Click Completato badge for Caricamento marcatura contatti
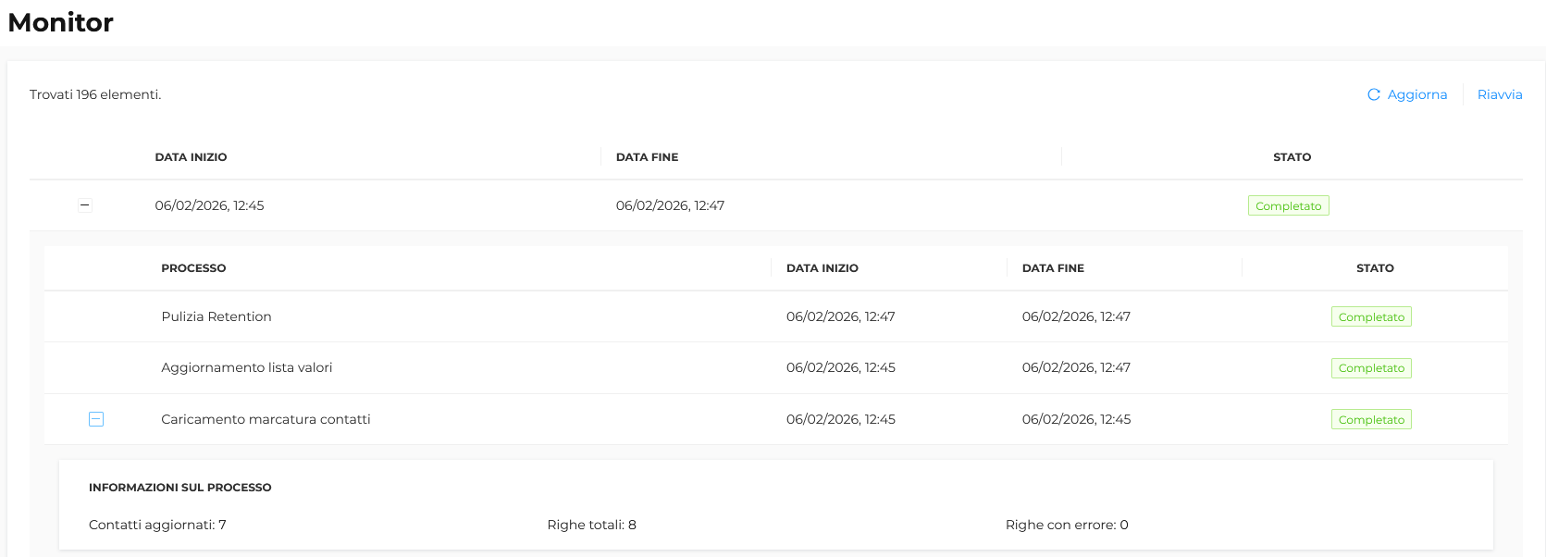The height and width of the screenshot is (557, 1546). 1371,420
